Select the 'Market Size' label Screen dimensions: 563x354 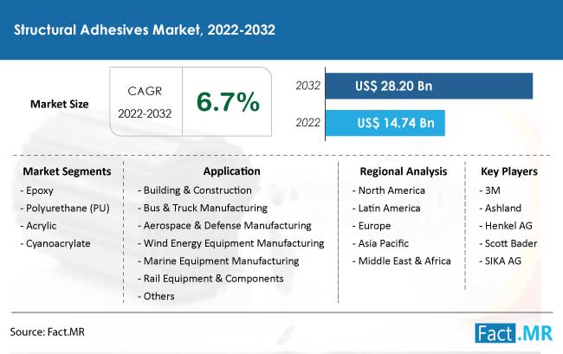pos(59,104)
